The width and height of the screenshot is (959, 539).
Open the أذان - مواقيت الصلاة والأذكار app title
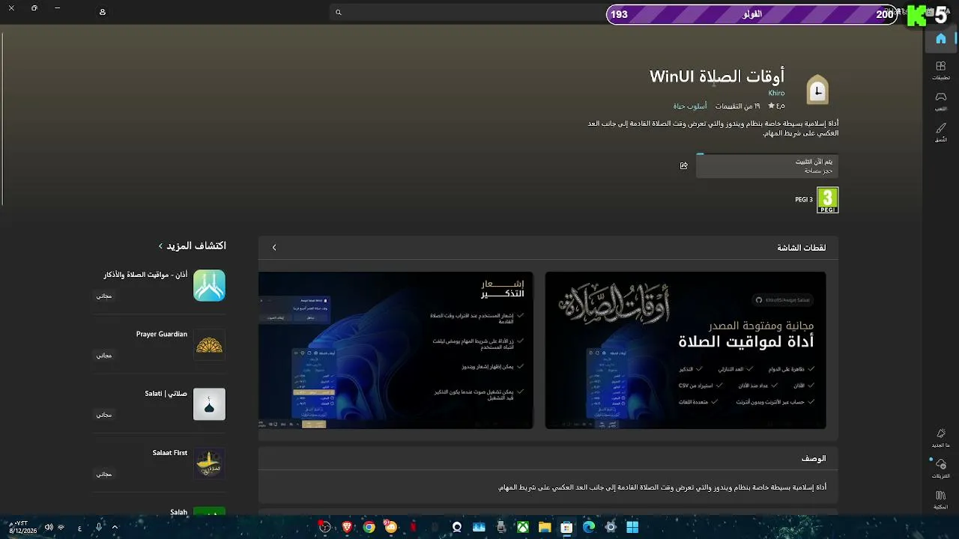click(145, 275)
